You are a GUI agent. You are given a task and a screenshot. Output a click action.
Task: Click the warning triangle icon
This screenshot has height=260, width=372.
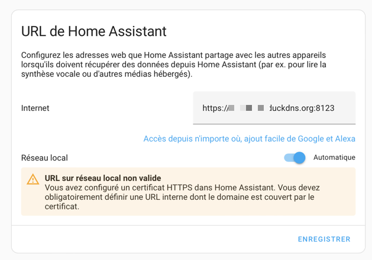33,179
